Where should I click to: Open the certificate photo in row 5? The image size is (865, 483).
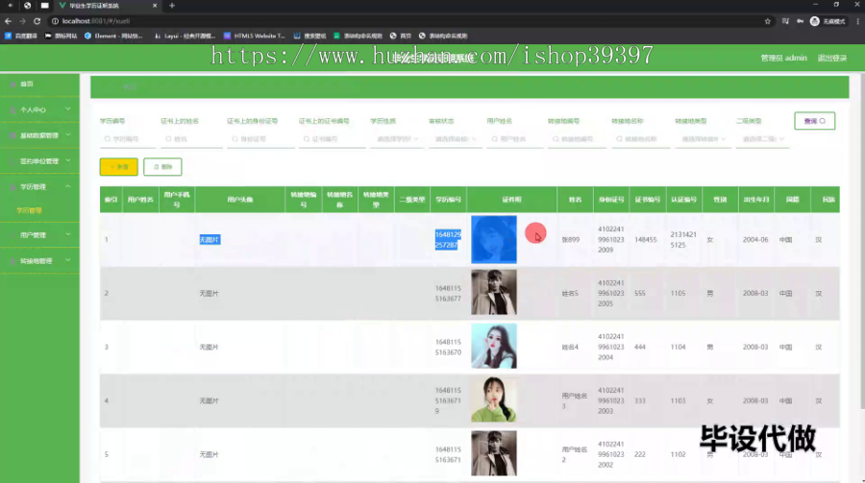pos(494,453)
